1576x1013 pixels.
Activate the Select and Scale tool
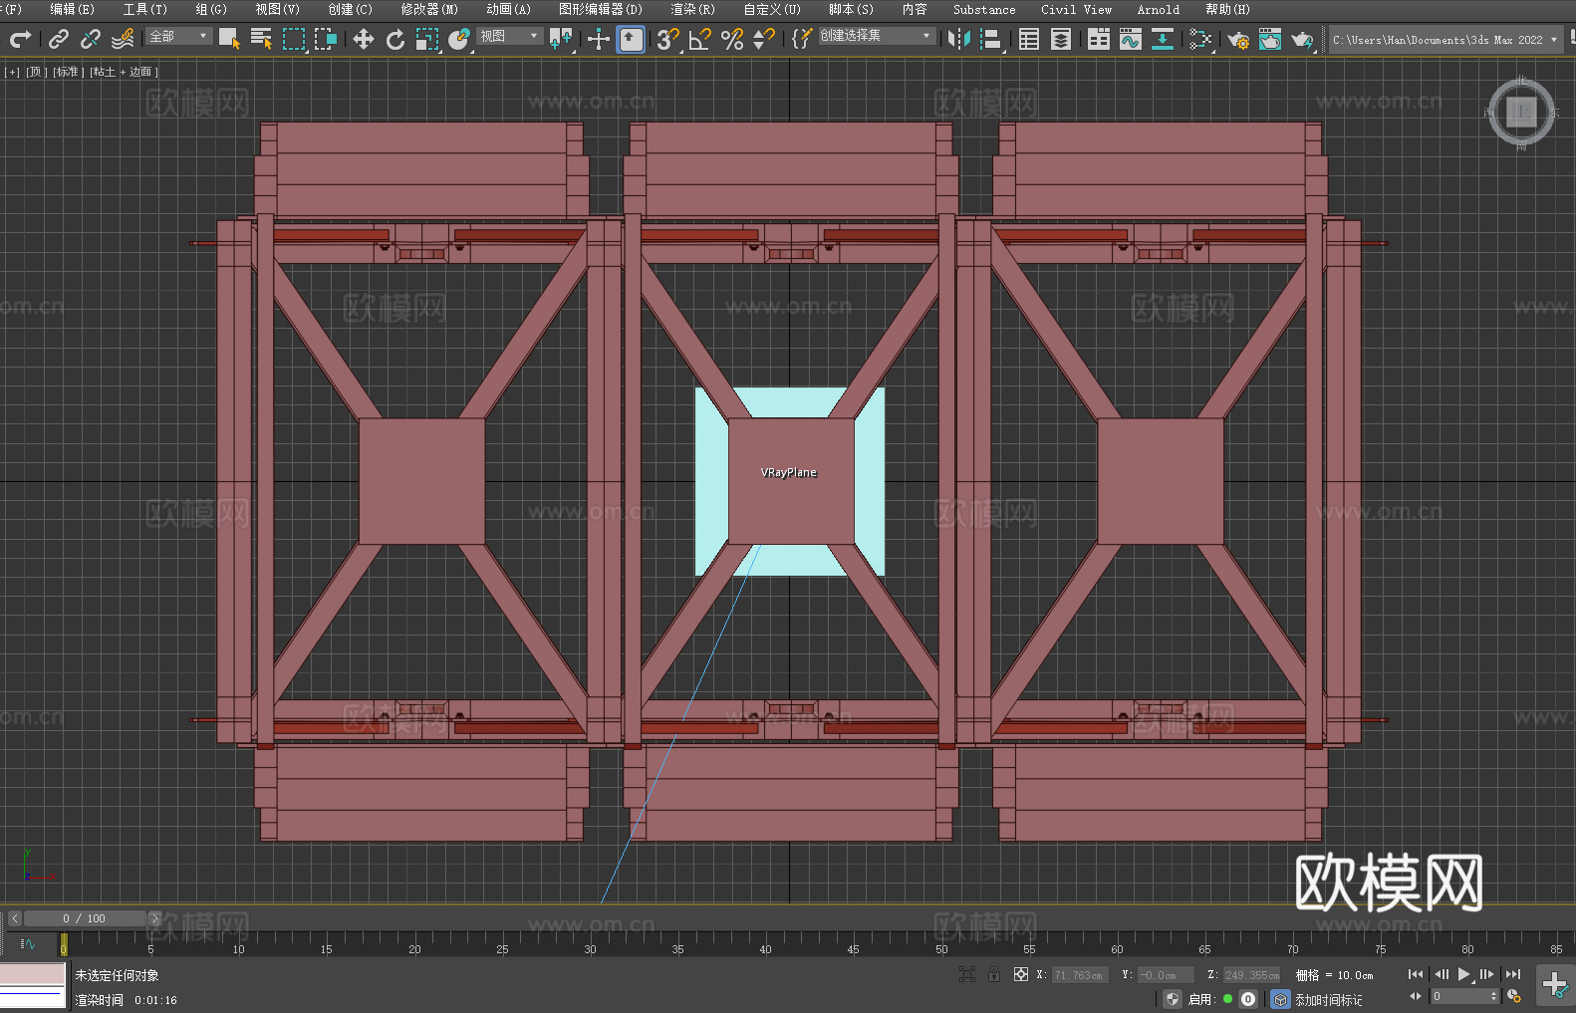tap(427, 39)
